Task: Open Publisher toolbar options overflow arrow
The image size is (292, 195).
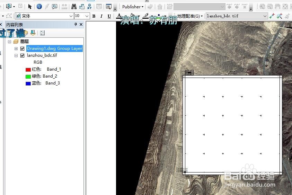Action: tap(251, 9)
